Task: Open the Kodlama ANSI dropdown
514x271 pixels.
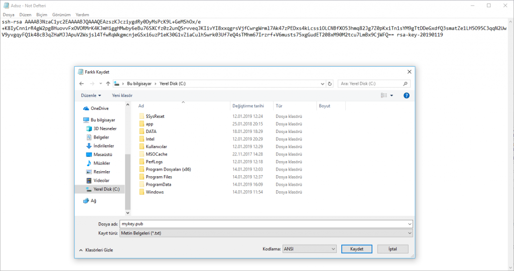Action: coord(309,249)
